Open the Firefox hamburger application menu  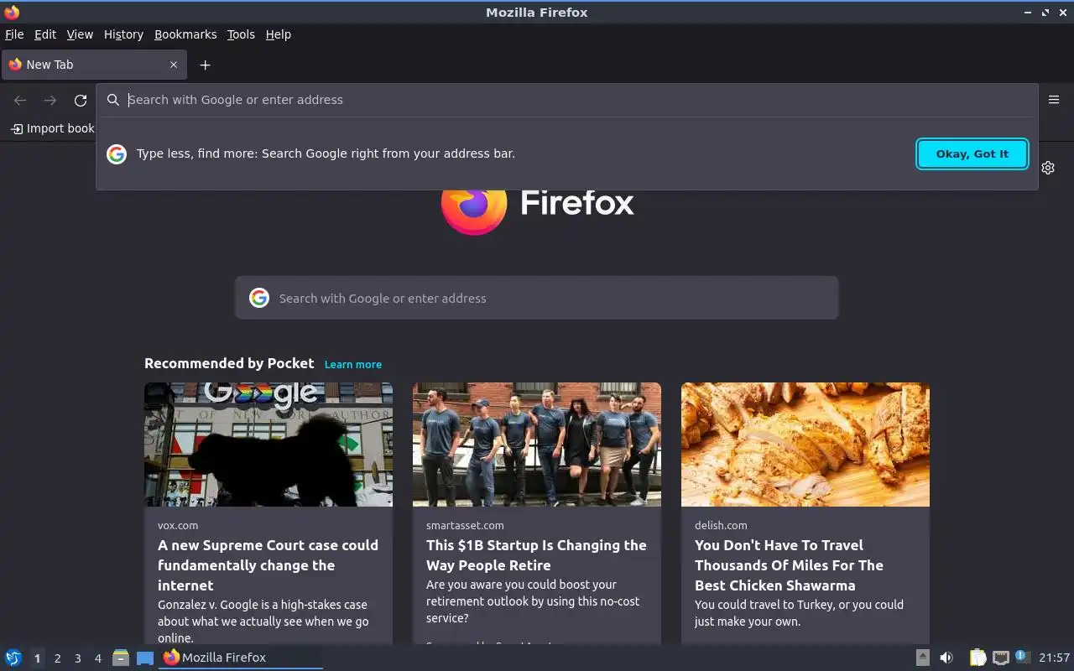coord(1054,100)
